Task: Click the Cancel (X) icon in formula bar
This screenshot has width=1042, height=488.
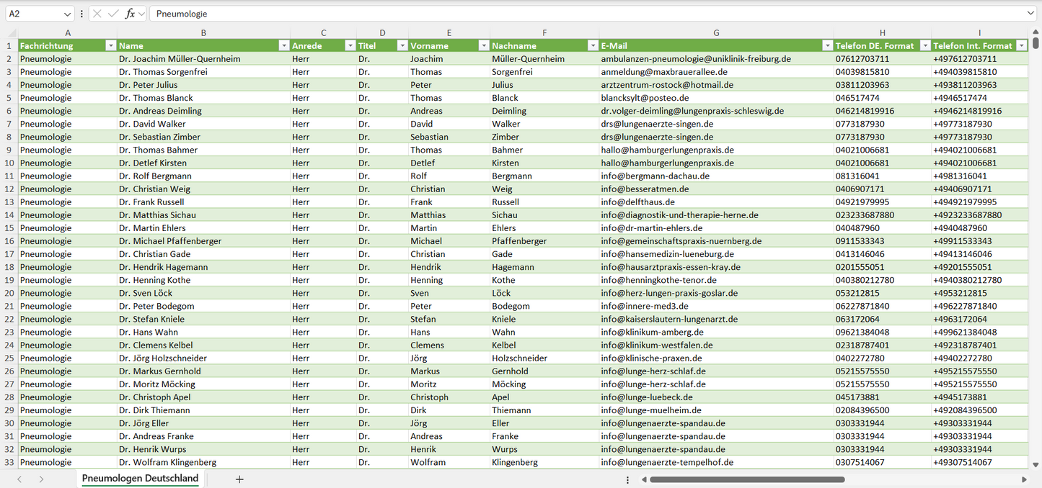Action: [x=97, y=14]
